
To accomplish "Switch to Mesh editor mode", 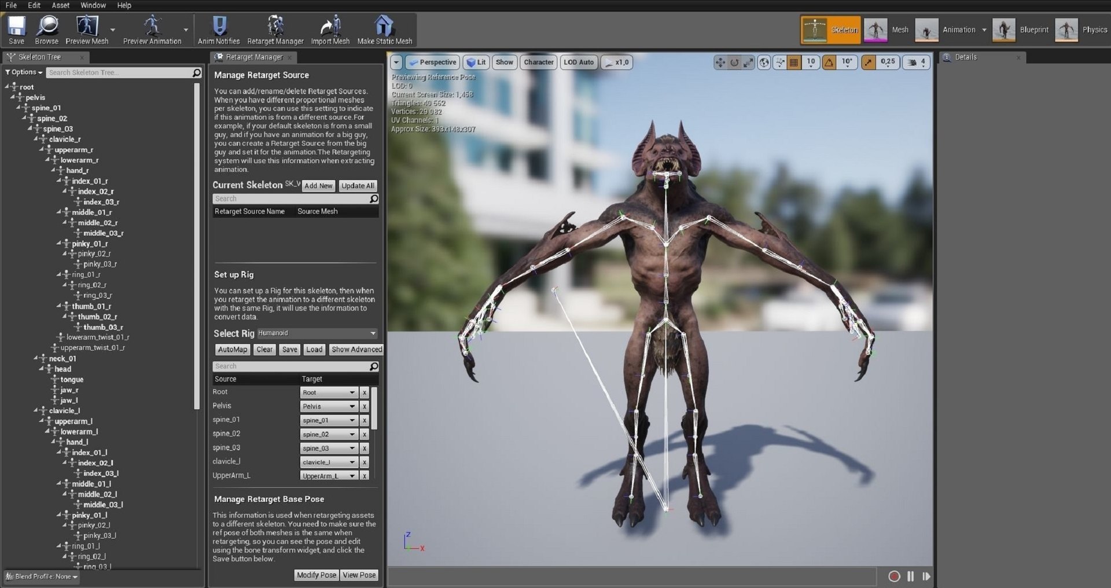I will [x=887, y=30].
